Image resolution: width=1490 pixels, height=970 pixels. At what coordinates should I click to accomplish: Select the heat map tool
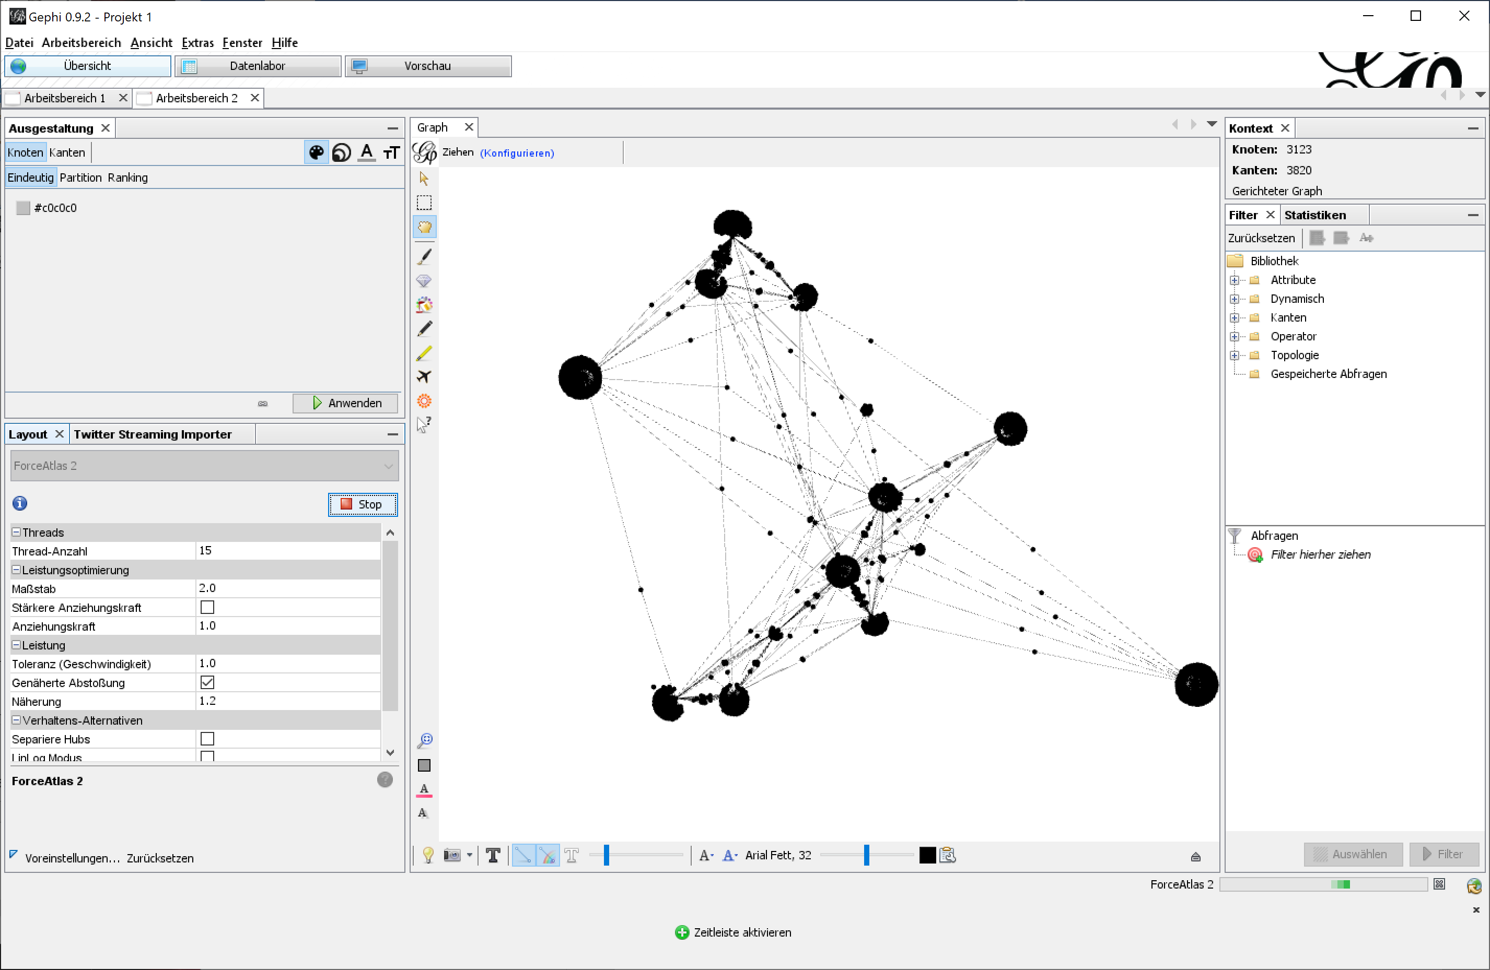(x=424, y=401)
